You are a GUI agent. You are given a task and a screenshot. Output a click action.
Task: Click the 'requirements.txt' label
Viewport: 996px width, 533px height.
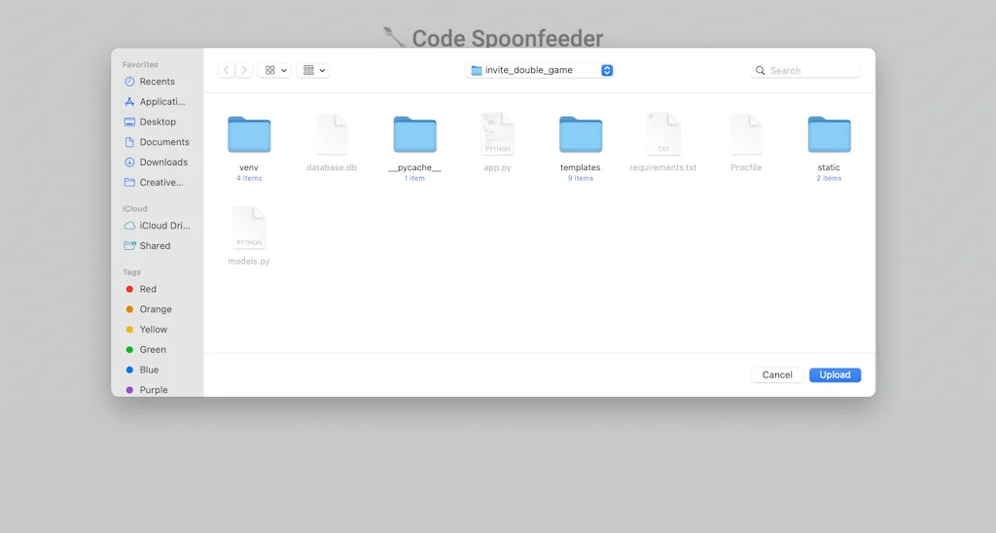(663, 167)
